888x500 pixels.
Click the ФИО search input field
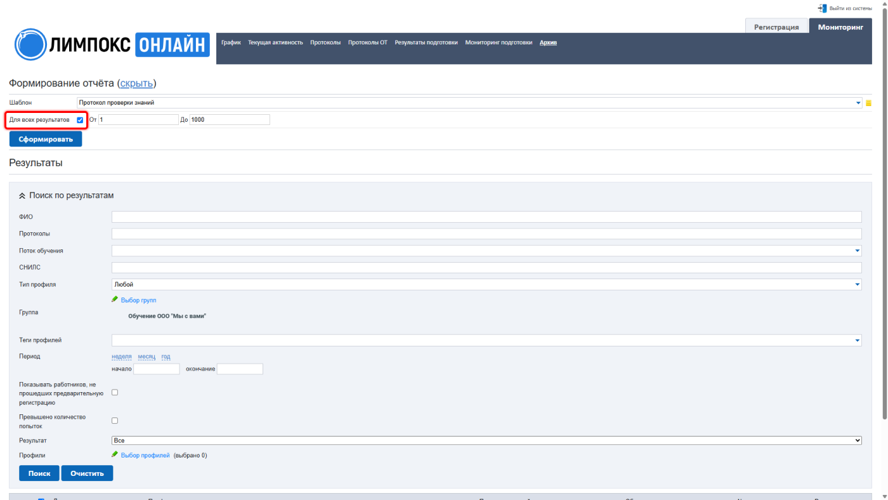point(486,217)
